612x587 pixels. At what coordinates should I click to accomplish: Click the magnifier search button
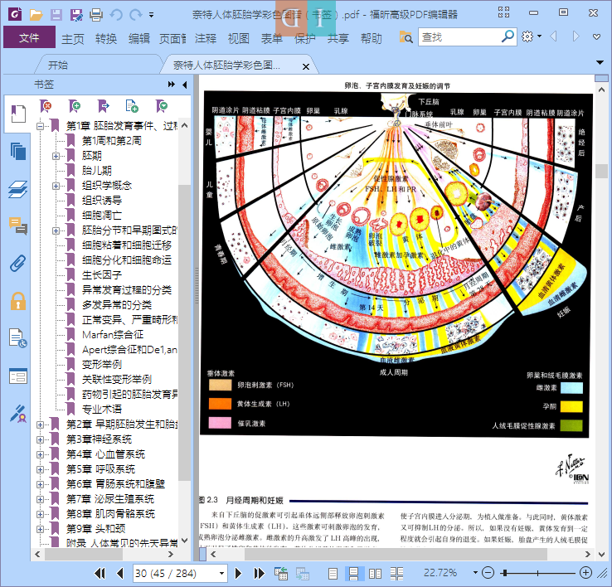pos(508,36)
